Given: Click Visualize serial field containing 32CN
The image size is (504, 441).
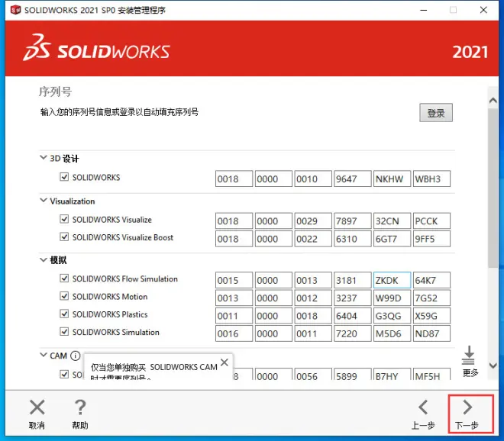Looking at the screenshot, I should click(393, 221).
